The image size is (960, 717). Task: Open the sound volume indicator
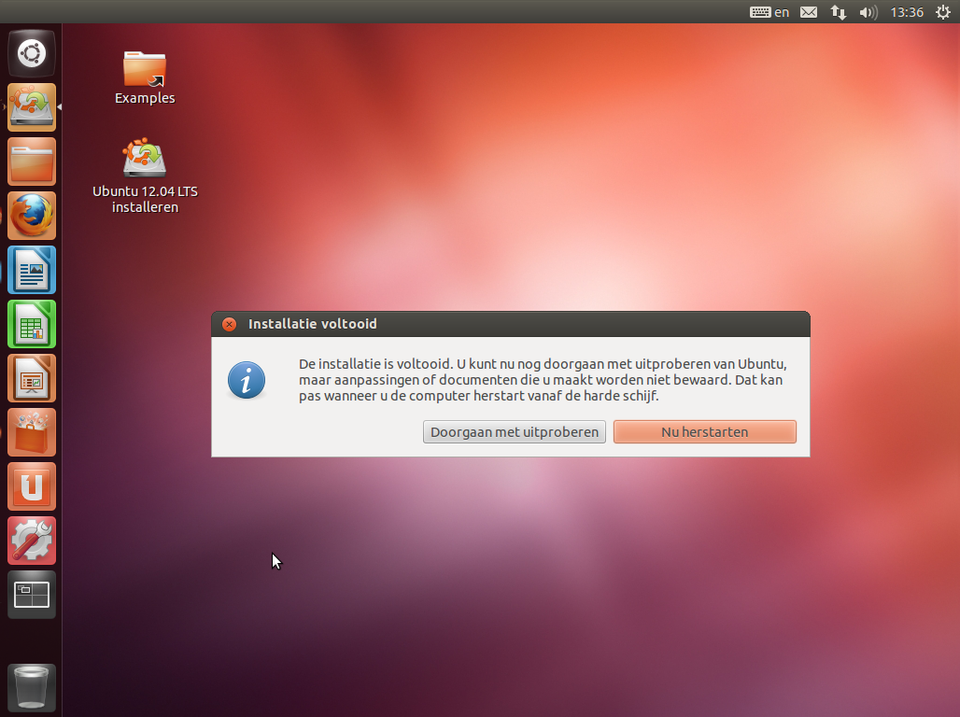[868, 12]
